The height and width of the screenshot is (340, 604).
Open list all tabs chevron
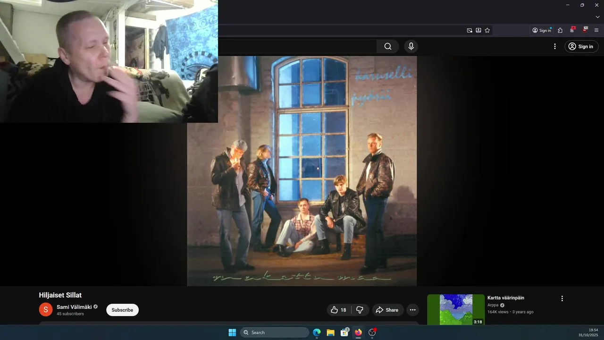coord(597,17)
